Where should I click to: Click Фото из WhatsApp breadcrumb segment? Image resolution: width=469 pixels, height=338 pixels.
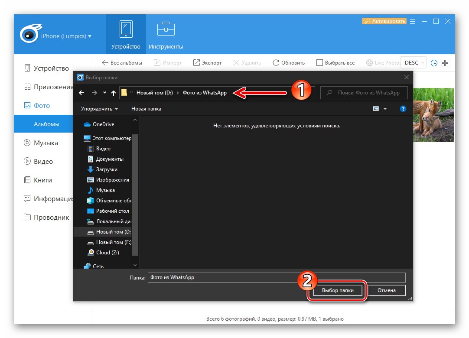205,93
